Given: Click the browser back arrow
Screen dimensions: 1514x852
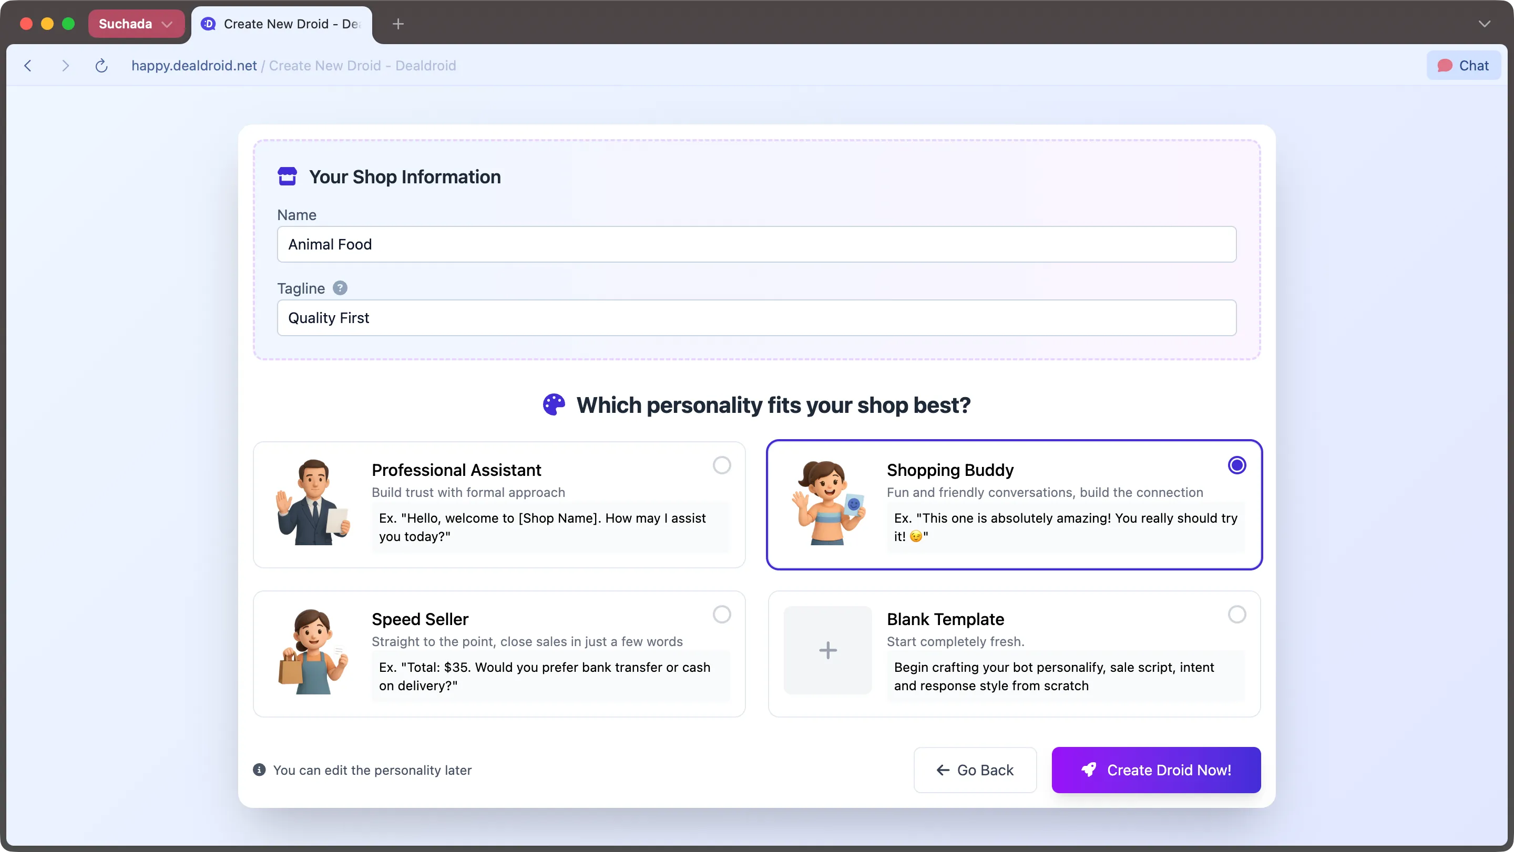Looking at the screenshot, I should [28, 66].
